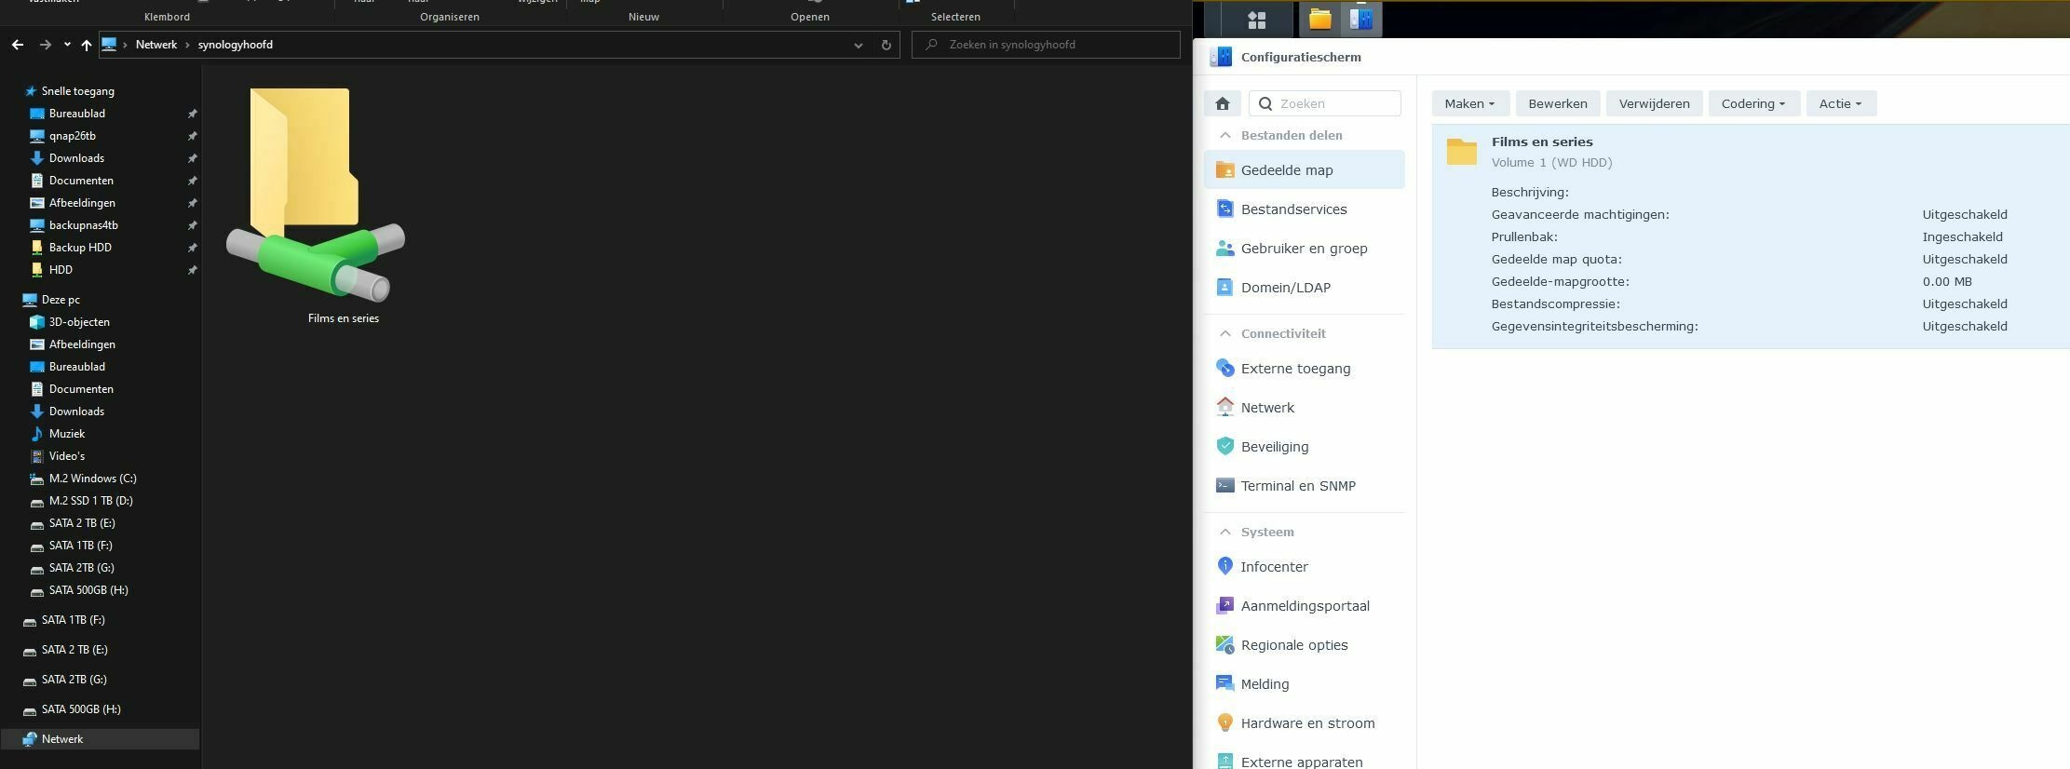
Task: Navigate up one folder level in Explorer
Action: point(87,45)
